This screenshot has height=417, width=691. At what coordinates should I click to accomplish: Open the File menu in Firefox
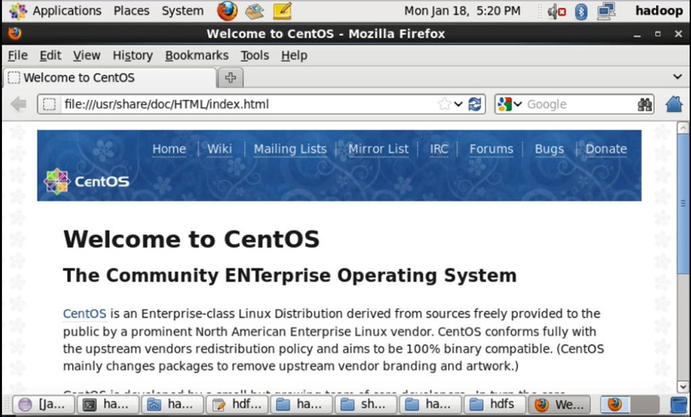(18, 55)
